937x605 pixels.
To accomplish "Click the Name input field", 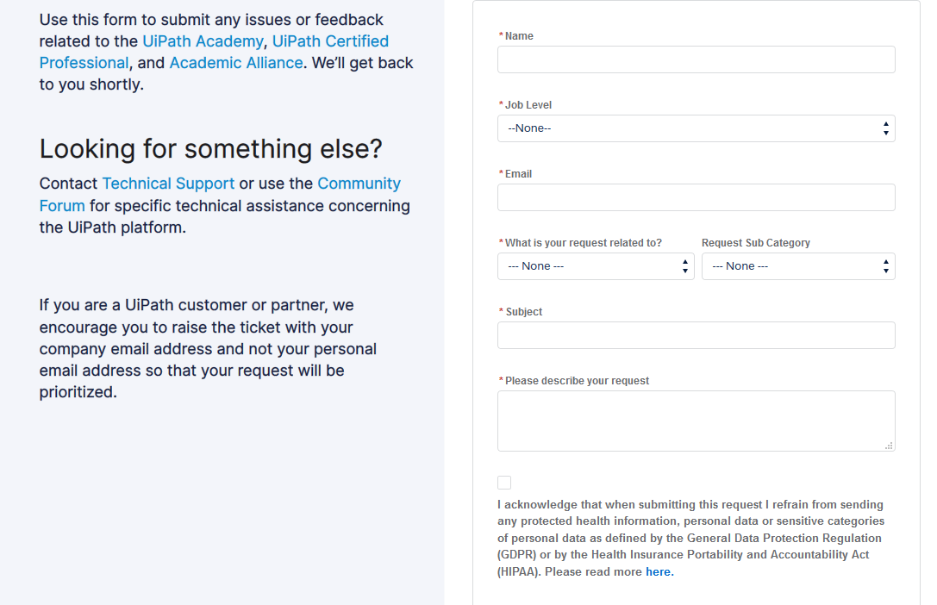I will tap(697, 59).
